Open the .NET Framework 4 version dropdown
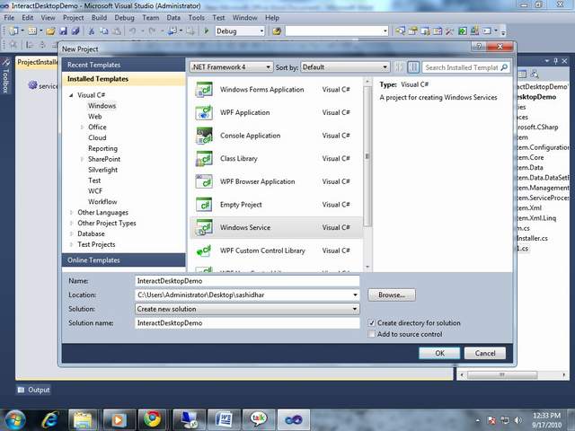575x431 pixels. coord(232,67)
